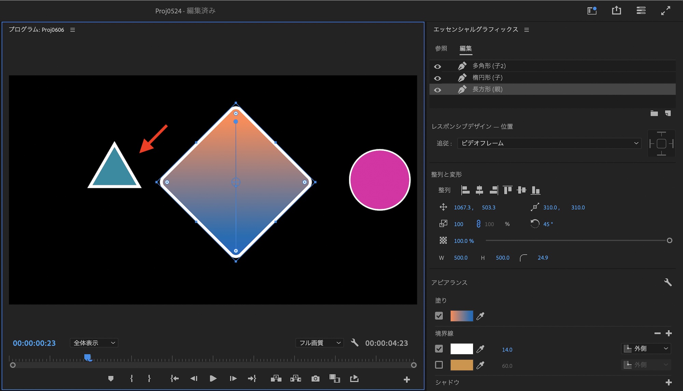
Task: Pick fill color with the eyedropper
Action: click(480, 316)
